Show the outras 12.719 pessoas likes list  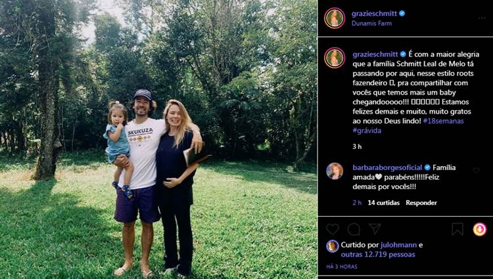[379, 254]
